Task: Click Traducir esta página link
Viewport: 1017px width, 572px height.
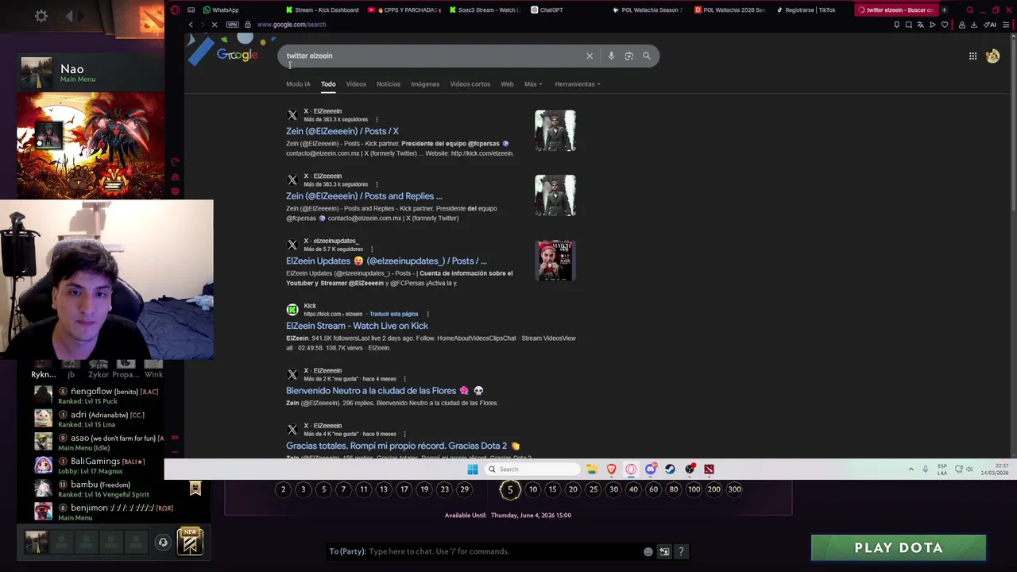Action: (x=393, y=314)
